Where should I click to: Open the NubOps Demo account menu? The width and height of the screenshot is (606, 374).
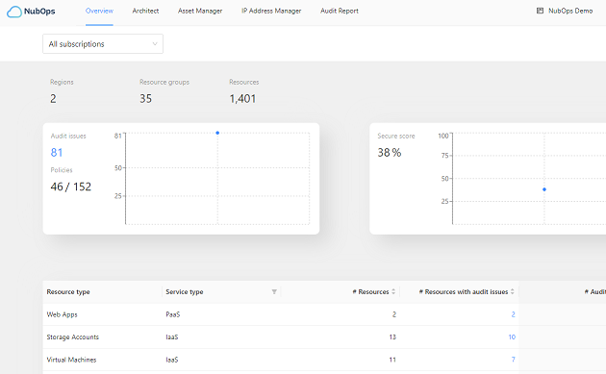570,11
